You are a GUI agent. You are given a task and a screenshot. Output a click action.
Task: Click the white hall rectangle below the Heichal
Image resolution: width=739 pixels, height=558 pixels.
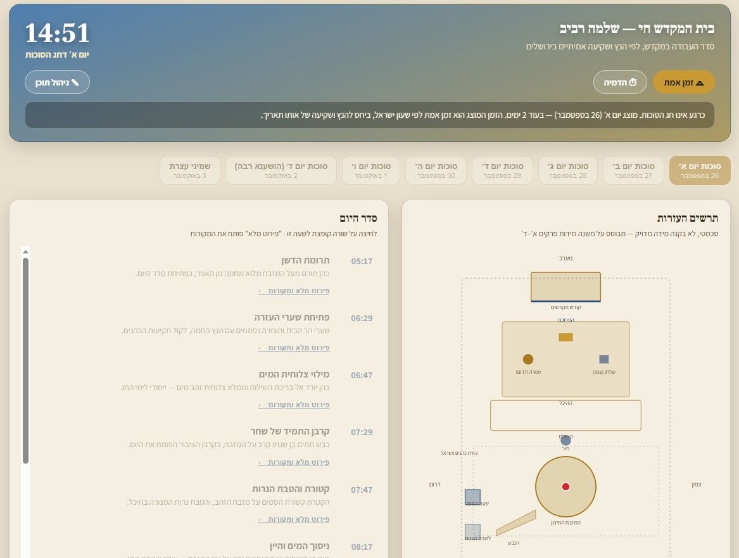(565, 415)
